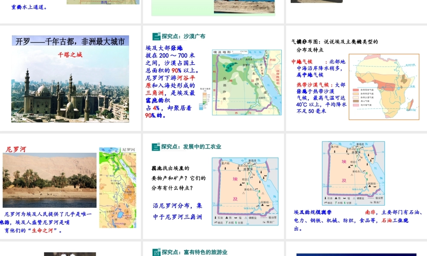
Task: Click the text 三角洲，是埃及最
Action: pos(170,93)
